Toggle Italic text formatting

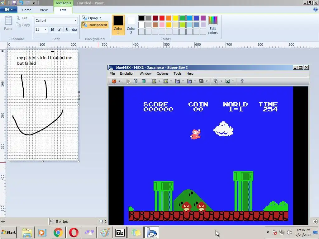[60, 30]
